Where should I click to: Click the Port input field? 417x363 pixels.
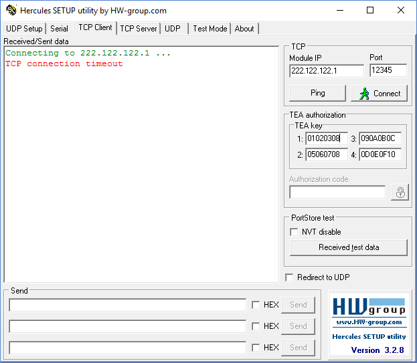(388, 70)
